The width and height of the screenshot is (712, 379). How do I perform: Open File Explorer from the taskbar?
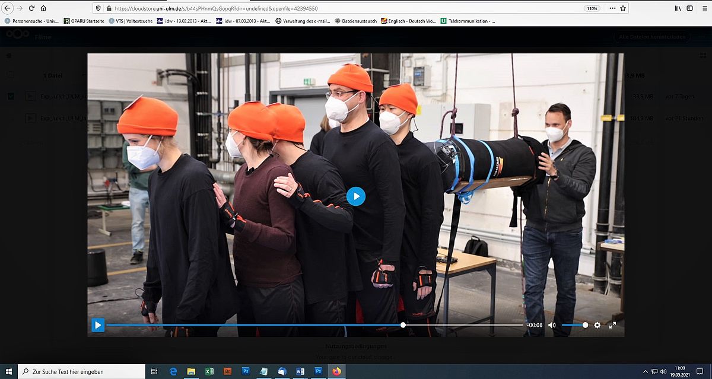191,371
